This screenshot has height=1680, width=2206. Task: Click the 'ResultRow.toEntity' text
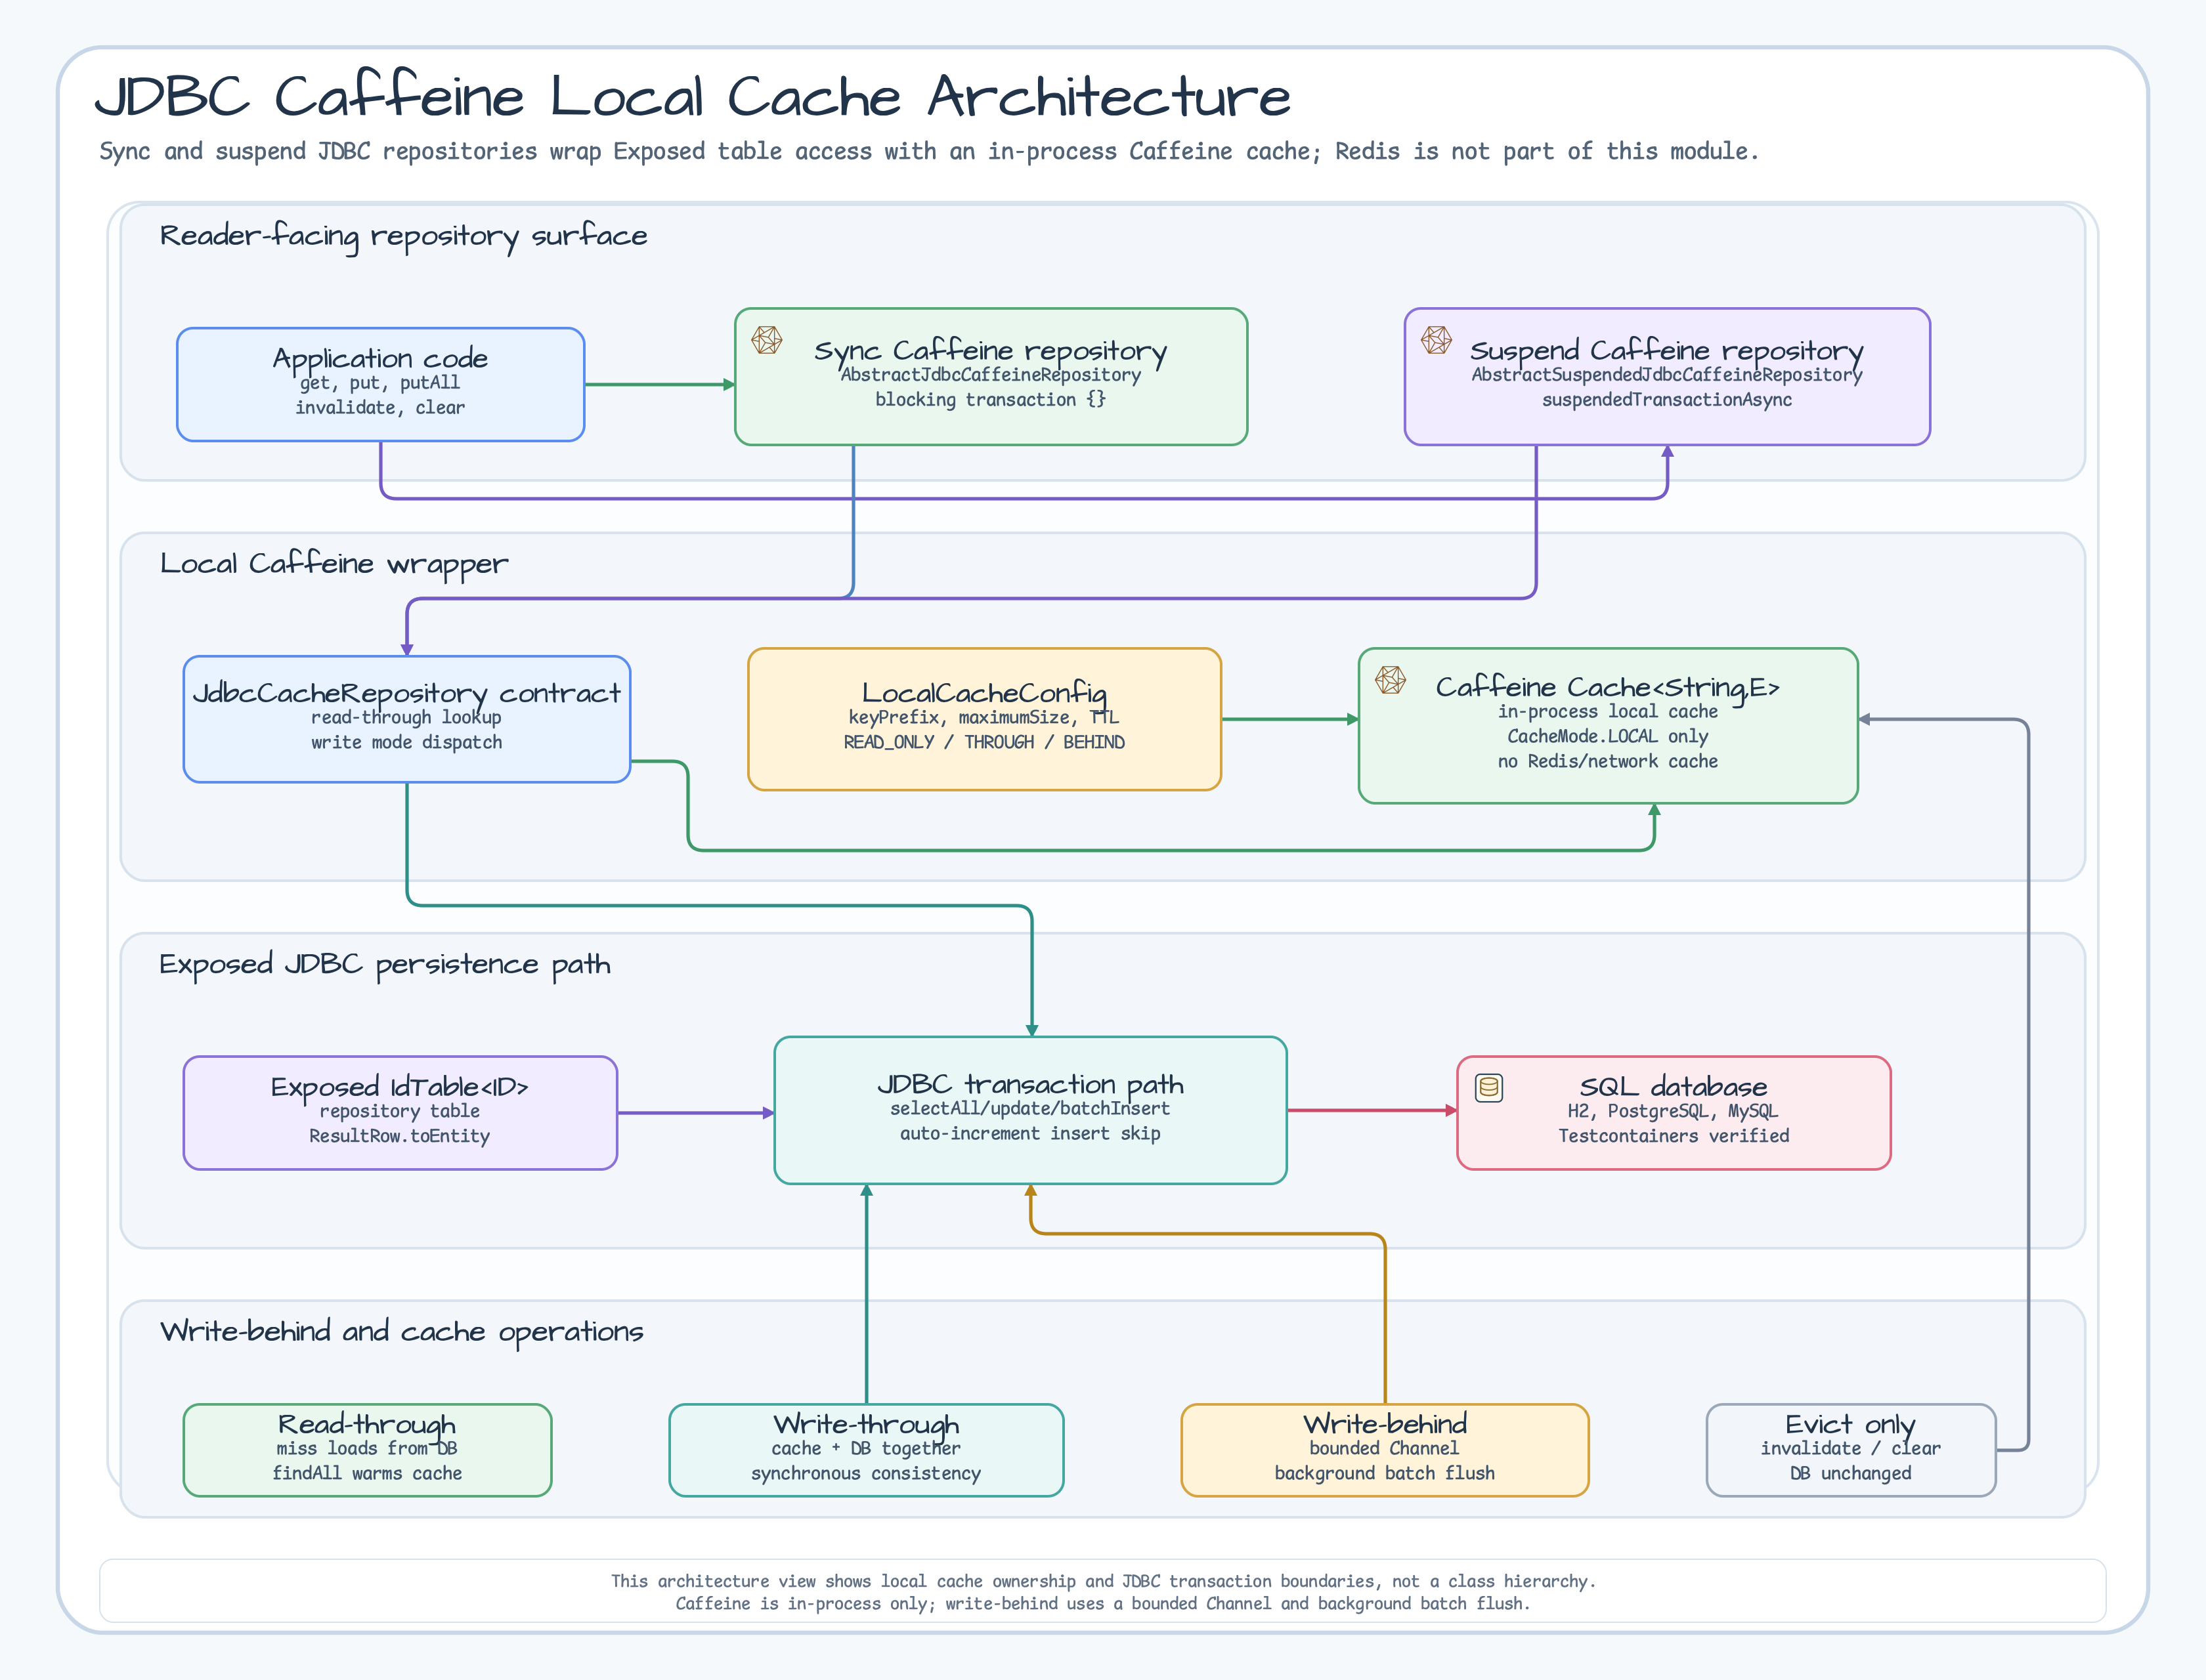point(400,1137)
